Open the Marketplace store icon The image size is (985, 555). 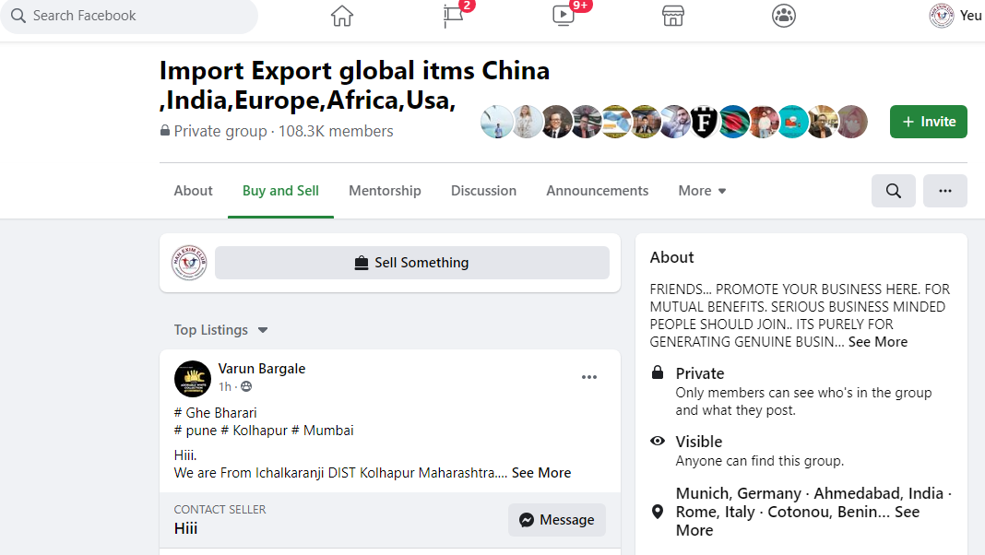pos(672,16)
